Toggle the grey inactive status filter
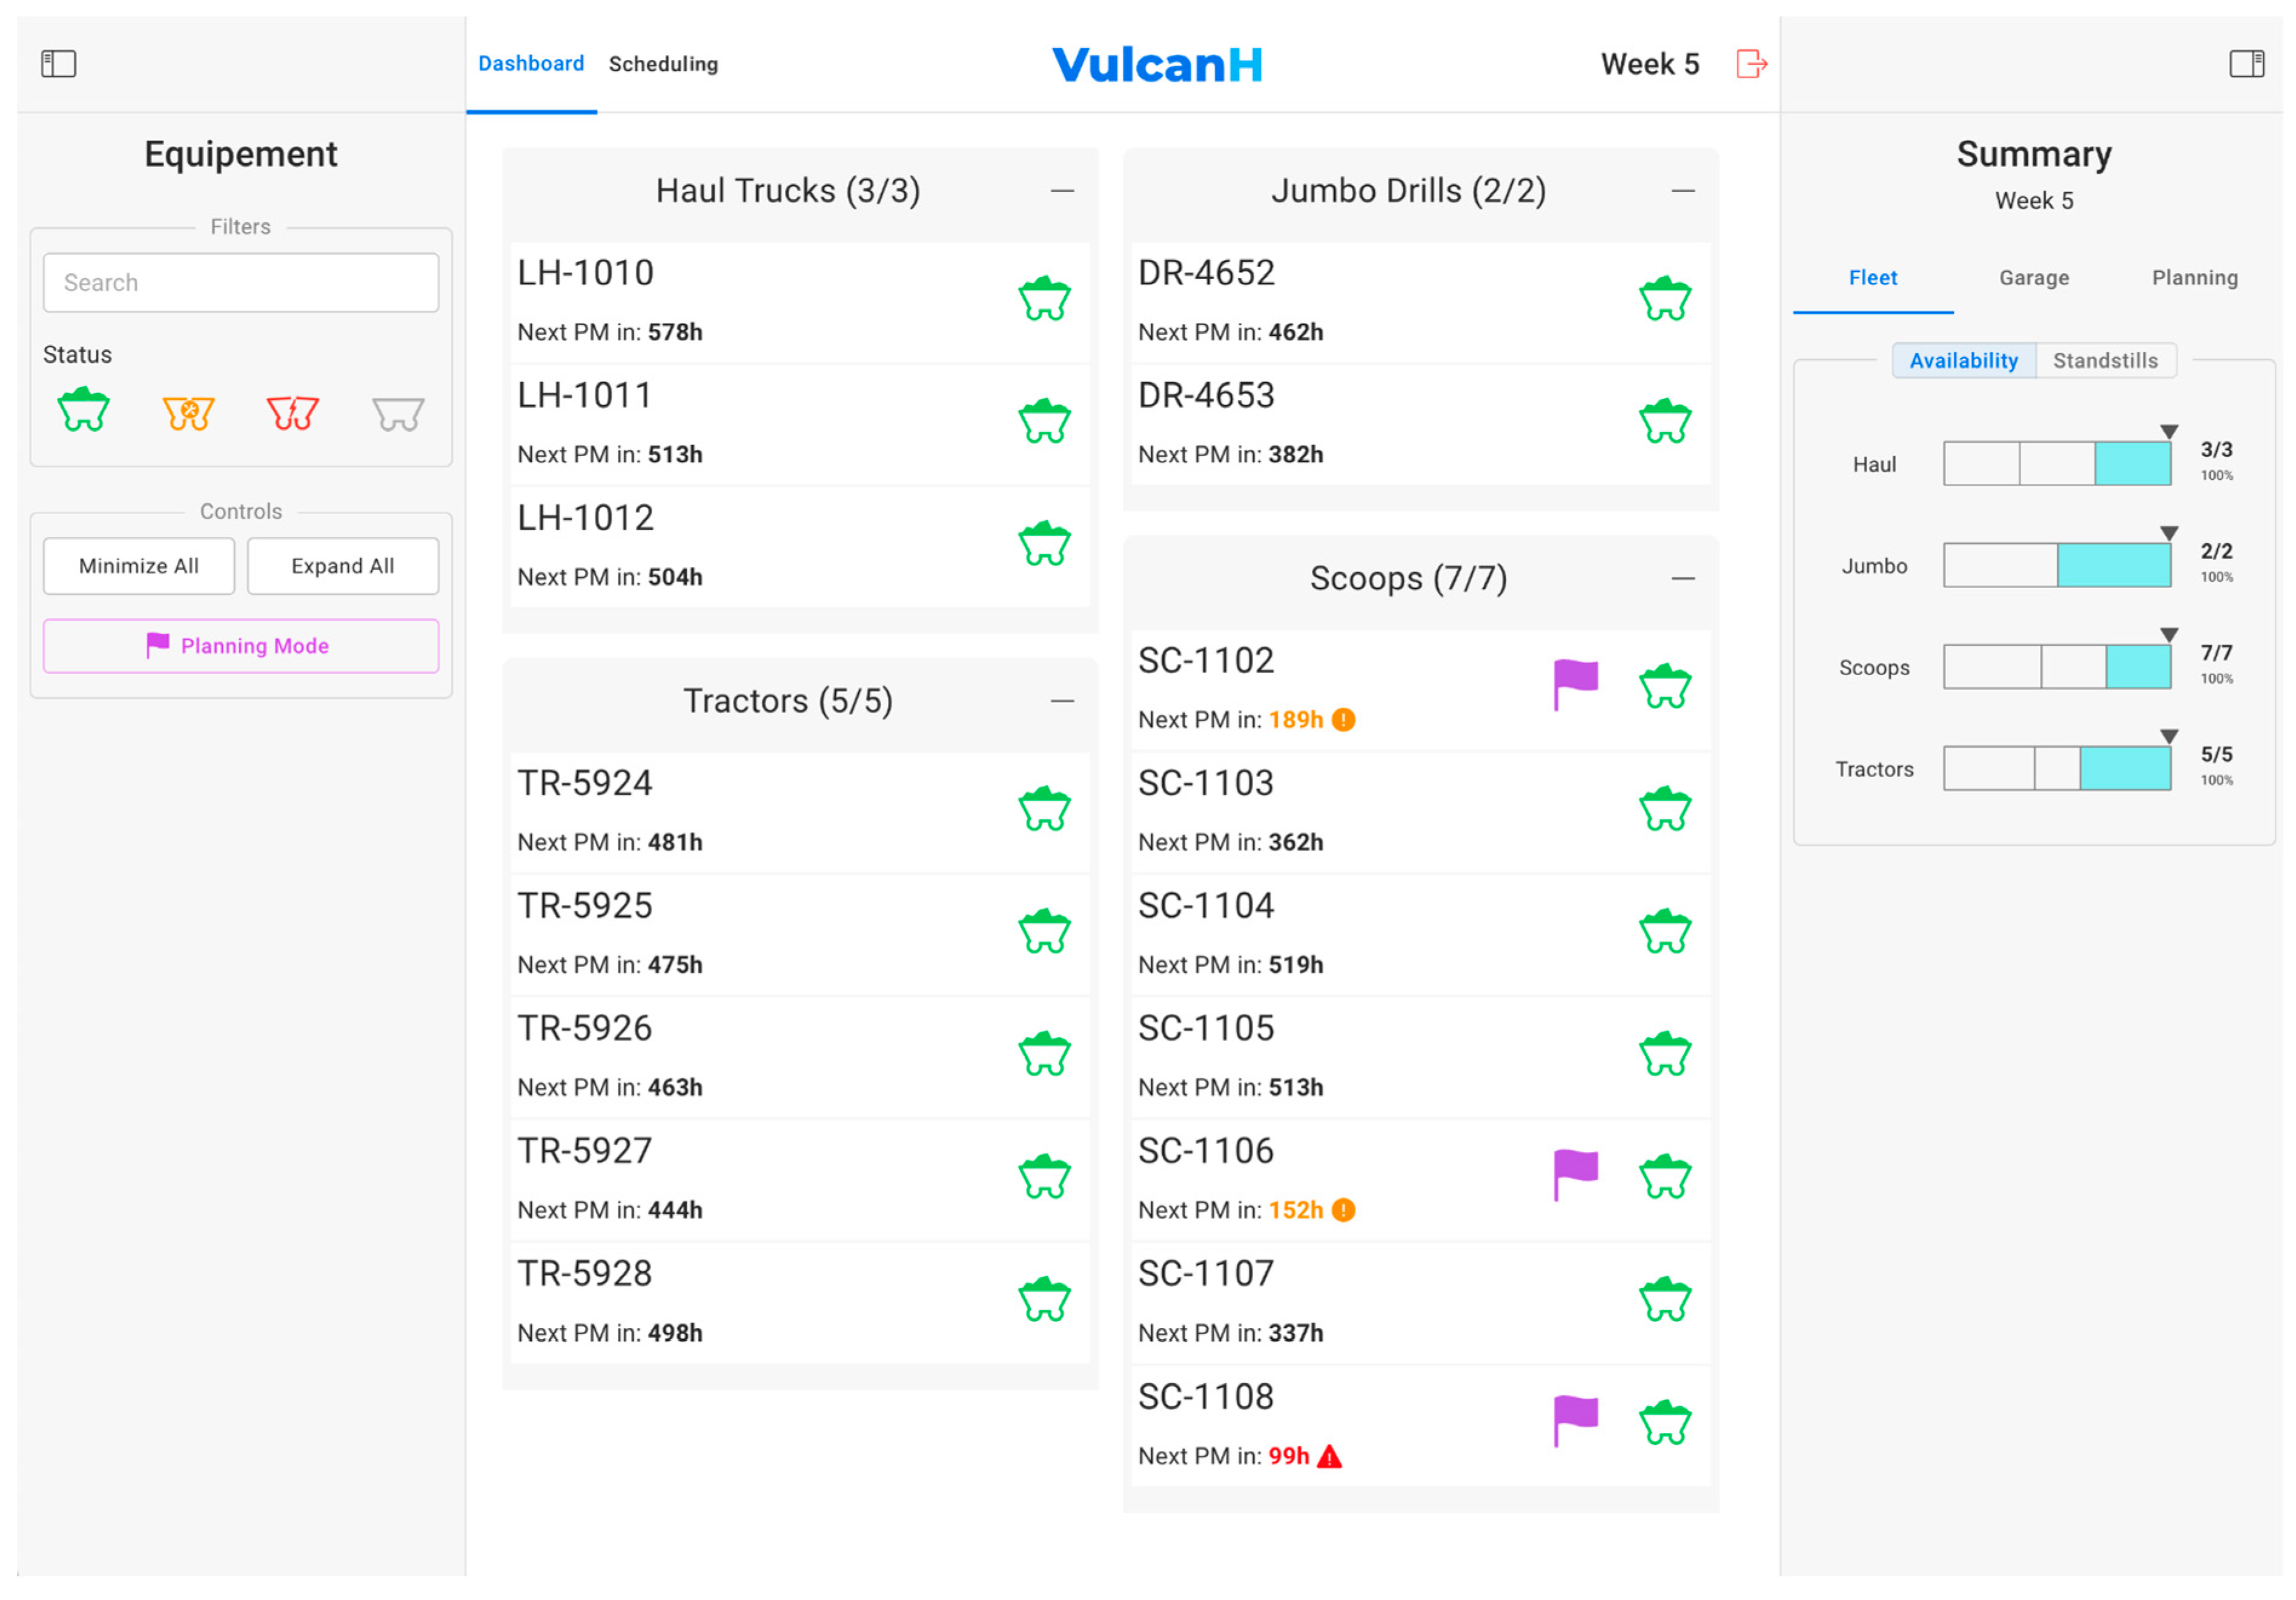 [x=397, y=412]
